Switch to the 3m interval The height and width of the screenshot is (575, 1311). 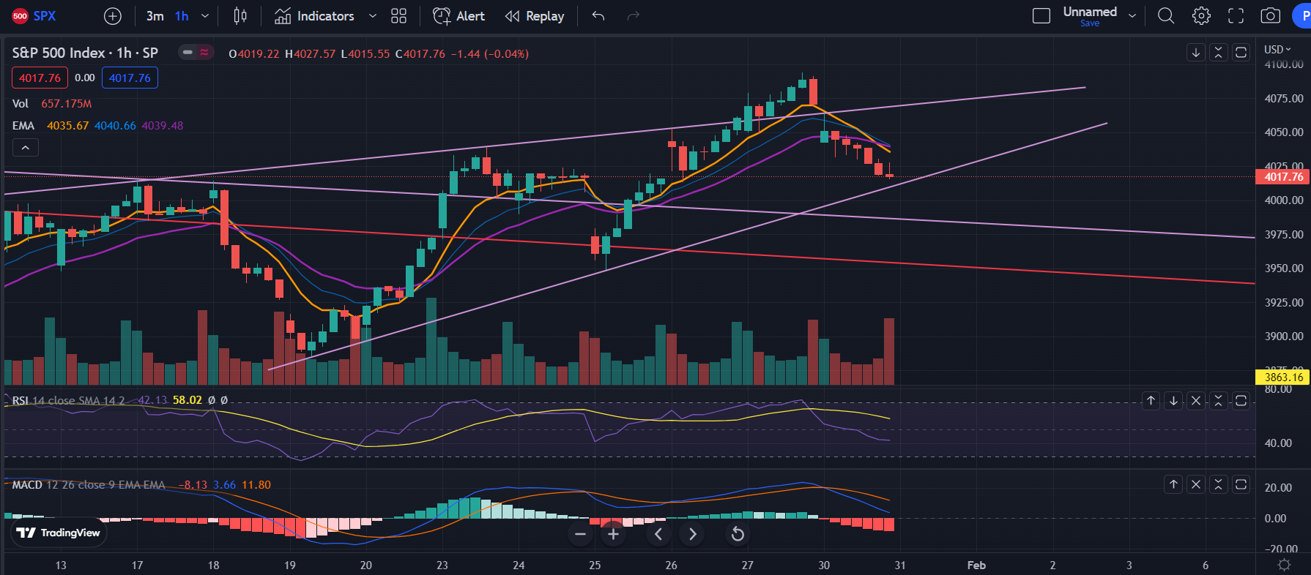155,16
